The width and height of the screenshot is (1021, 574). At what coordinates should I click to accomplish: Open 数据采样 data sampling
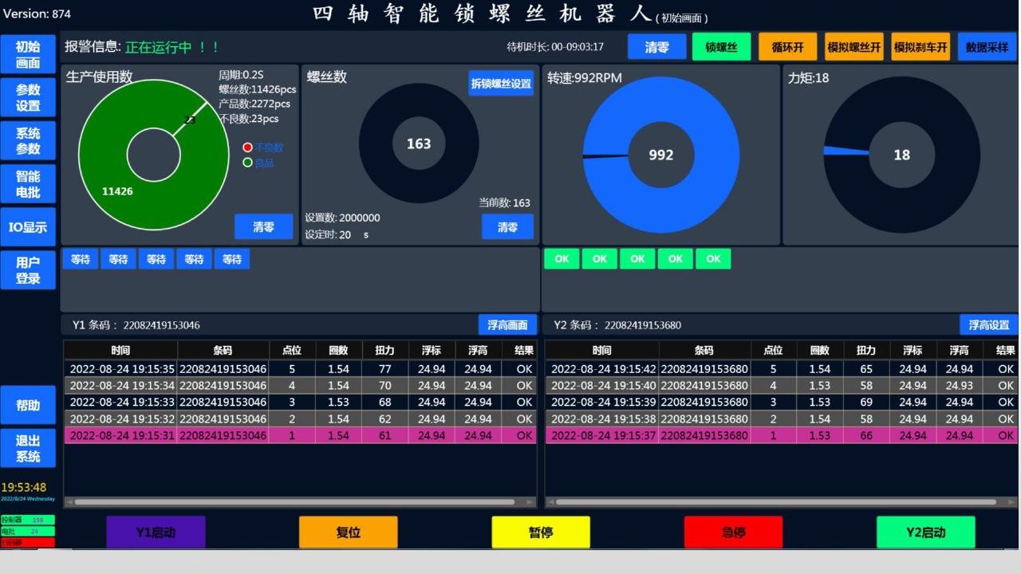[x=987, y=47]
